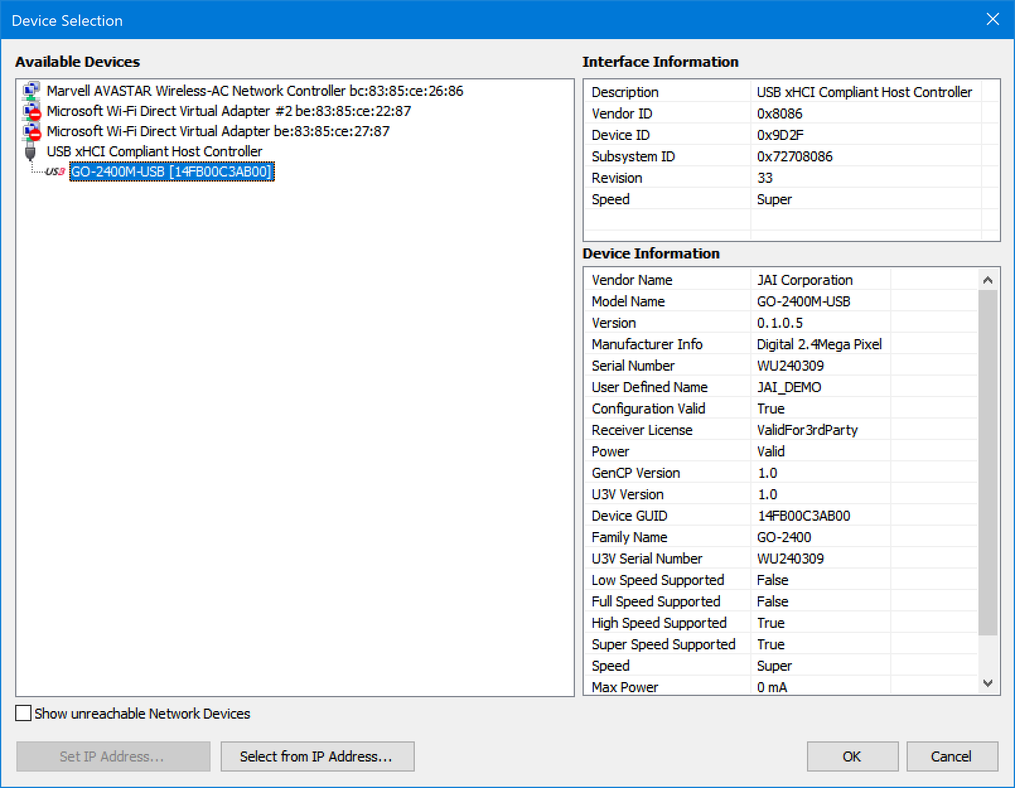The height and width of the screenshot is (788, 1015).
Task: Click the down arrow of Device Information scrollbar
Action: [x=989, y=682]
